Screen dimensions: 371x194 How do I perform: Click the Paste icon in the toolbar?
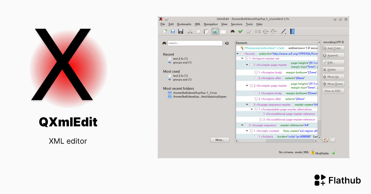click(206, 31)
